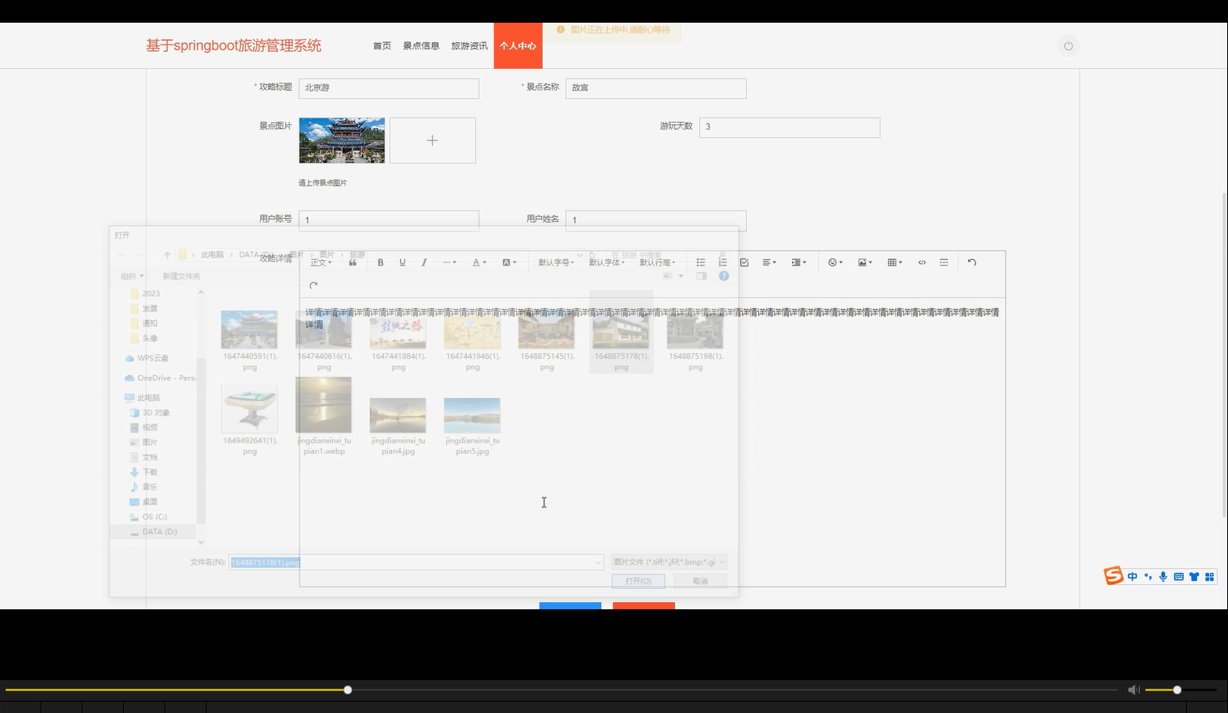Toggle bold formatting in the editor

coord(380,263)
